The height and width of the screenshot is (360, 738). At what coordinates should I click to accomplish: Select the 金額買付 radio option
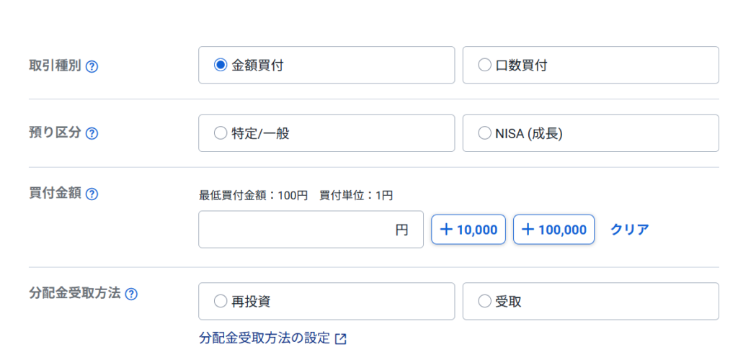click(x=221, y=65)
